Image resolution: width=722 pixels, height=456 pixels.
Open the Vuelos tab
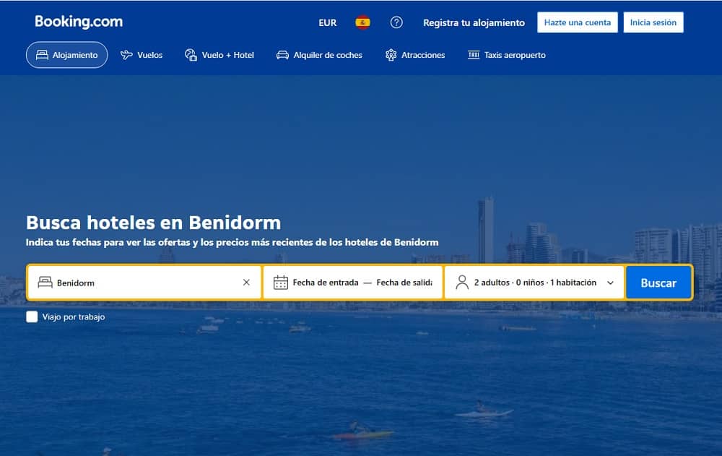(142, 55)
